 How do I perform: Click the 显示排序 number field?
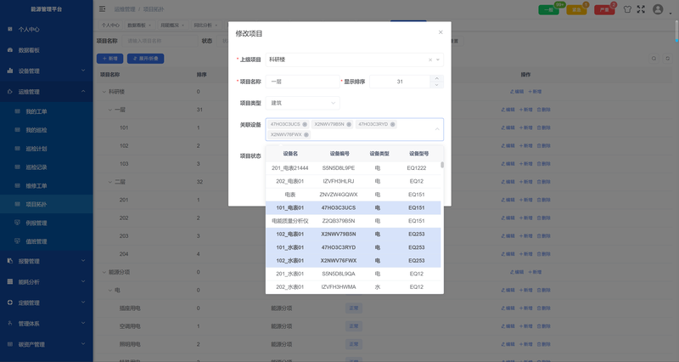click(x=400, y=82)
